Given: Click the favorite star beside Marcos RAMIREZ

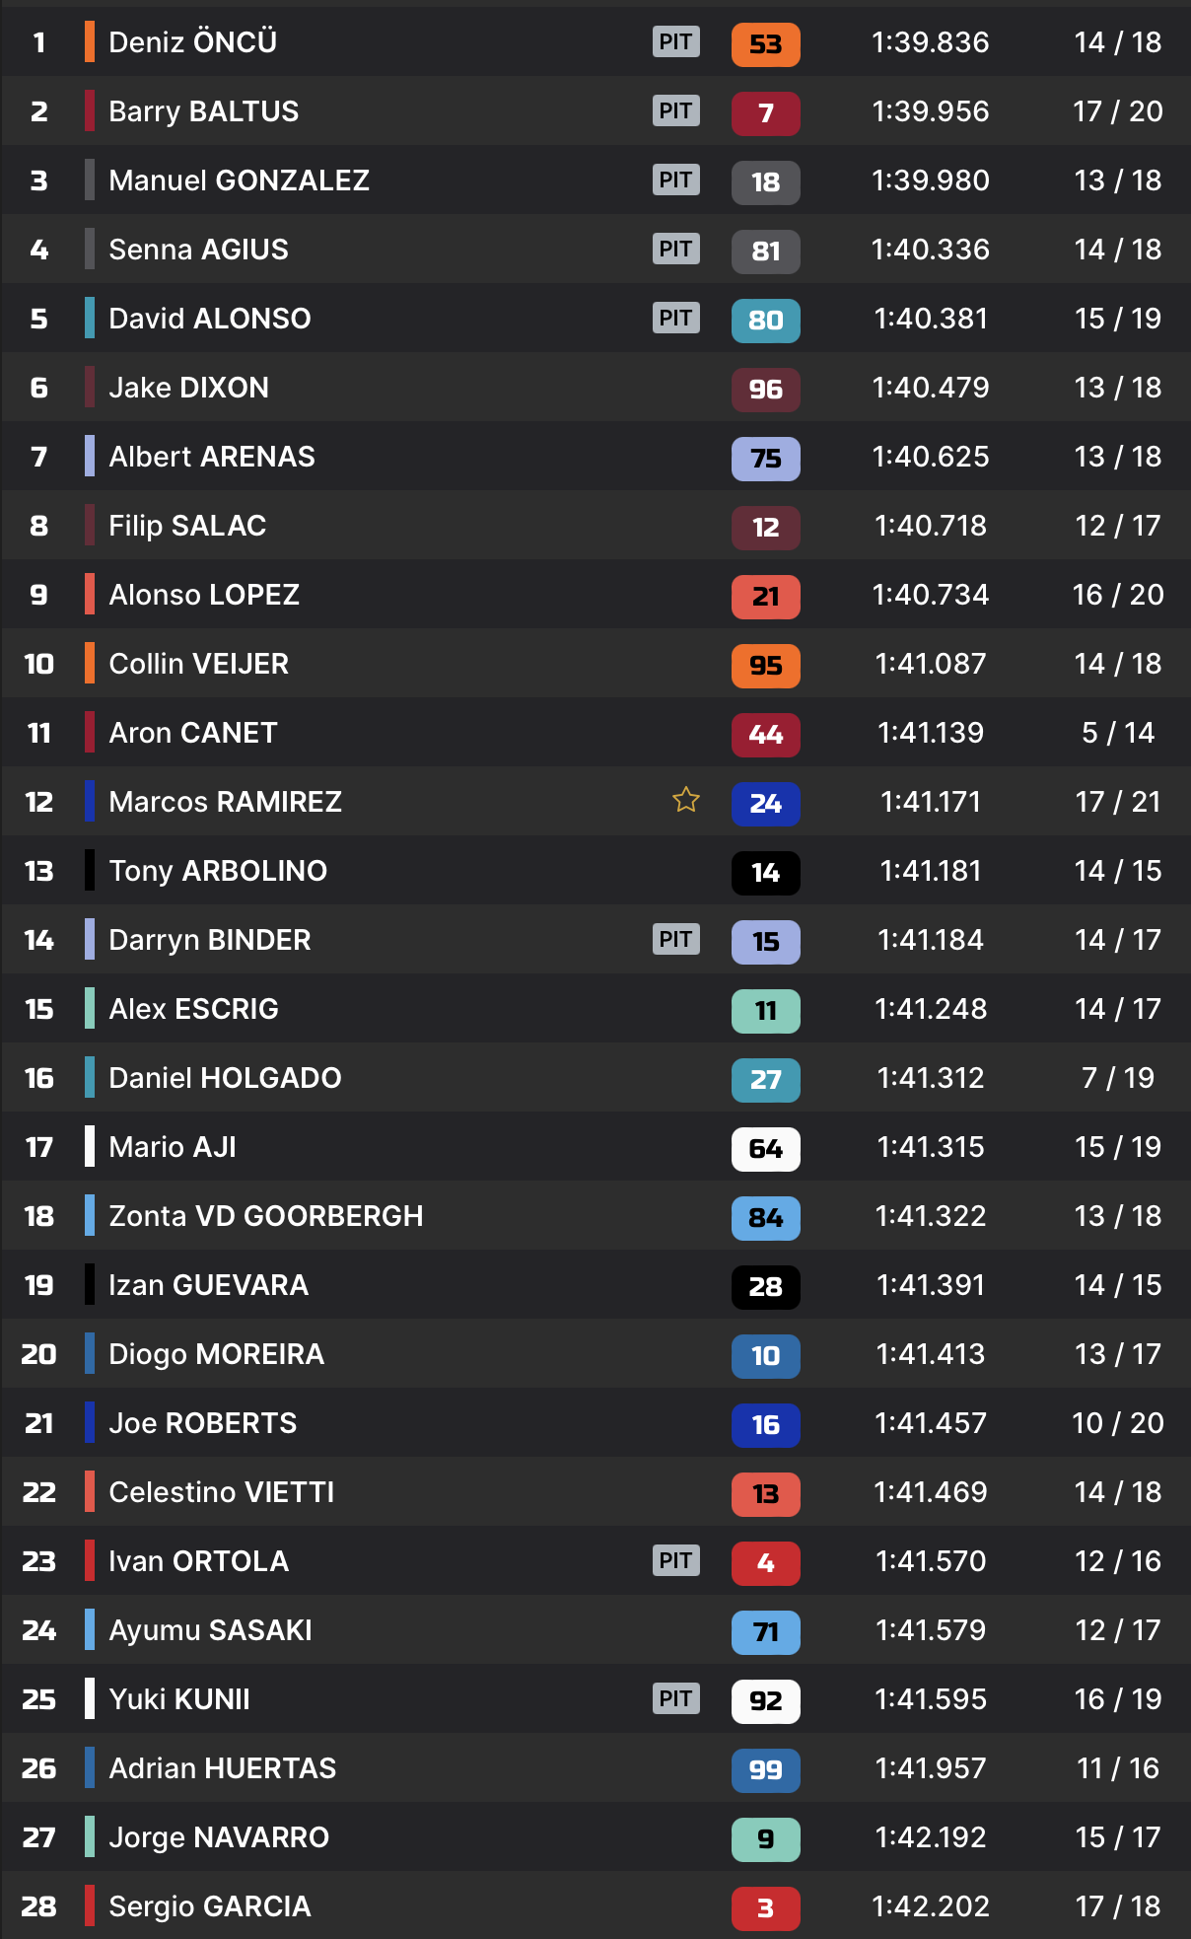Looking at the screenshot, I should tap(686, 800).
